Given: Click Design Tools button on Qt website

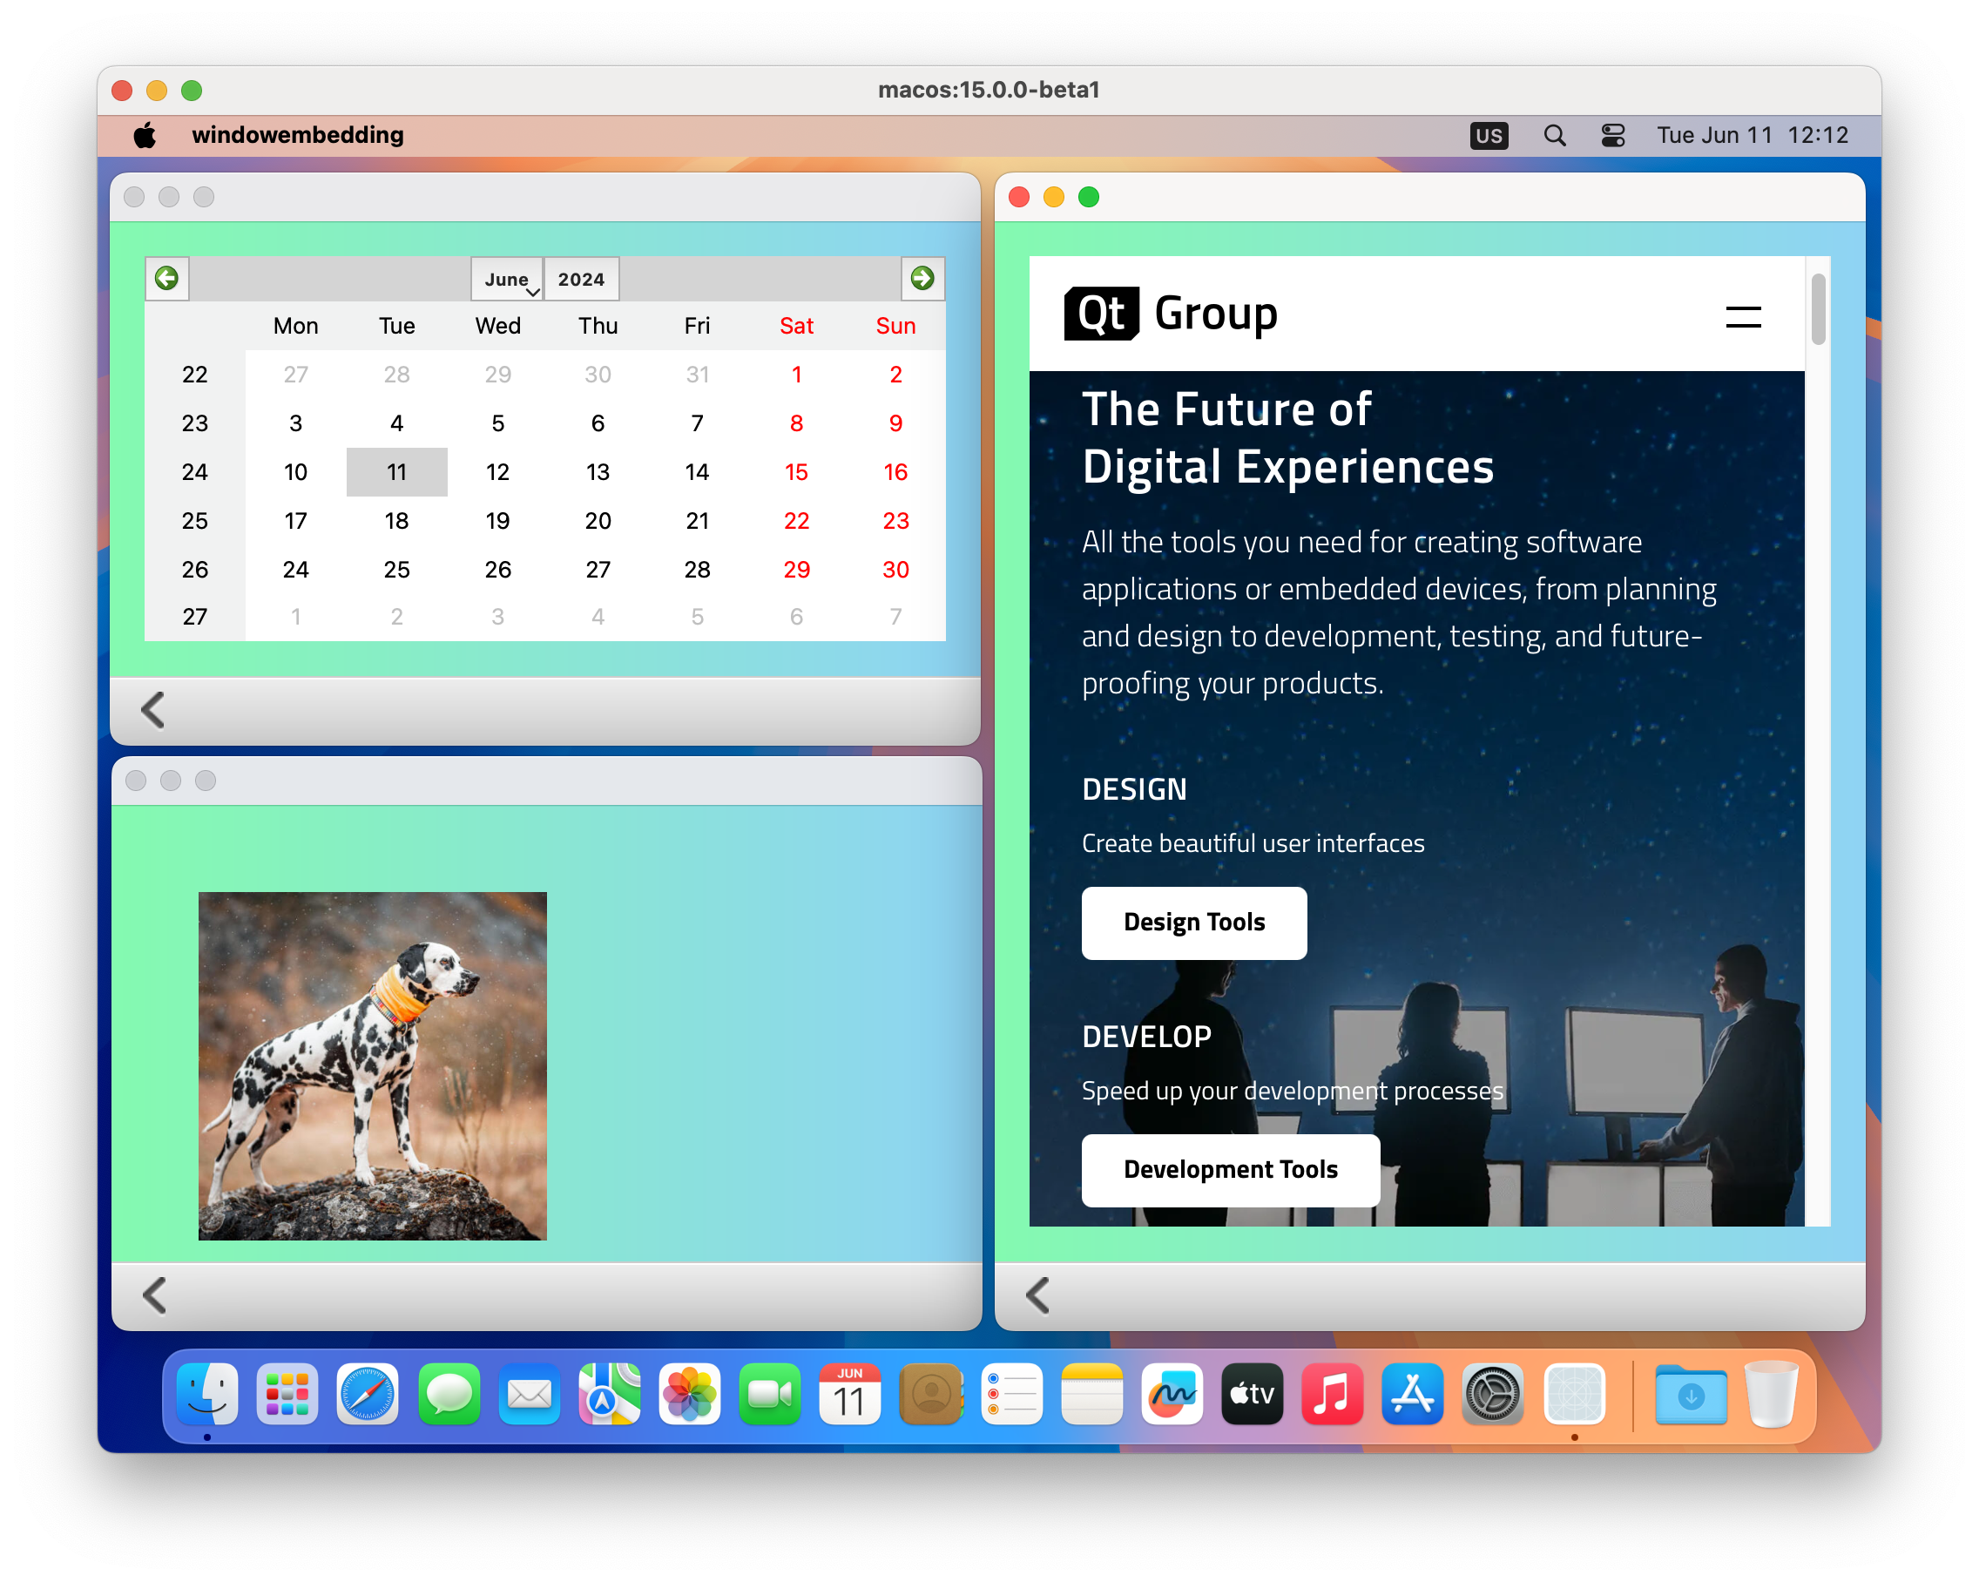Looking at the screenshot, I should coord(1193,922).
